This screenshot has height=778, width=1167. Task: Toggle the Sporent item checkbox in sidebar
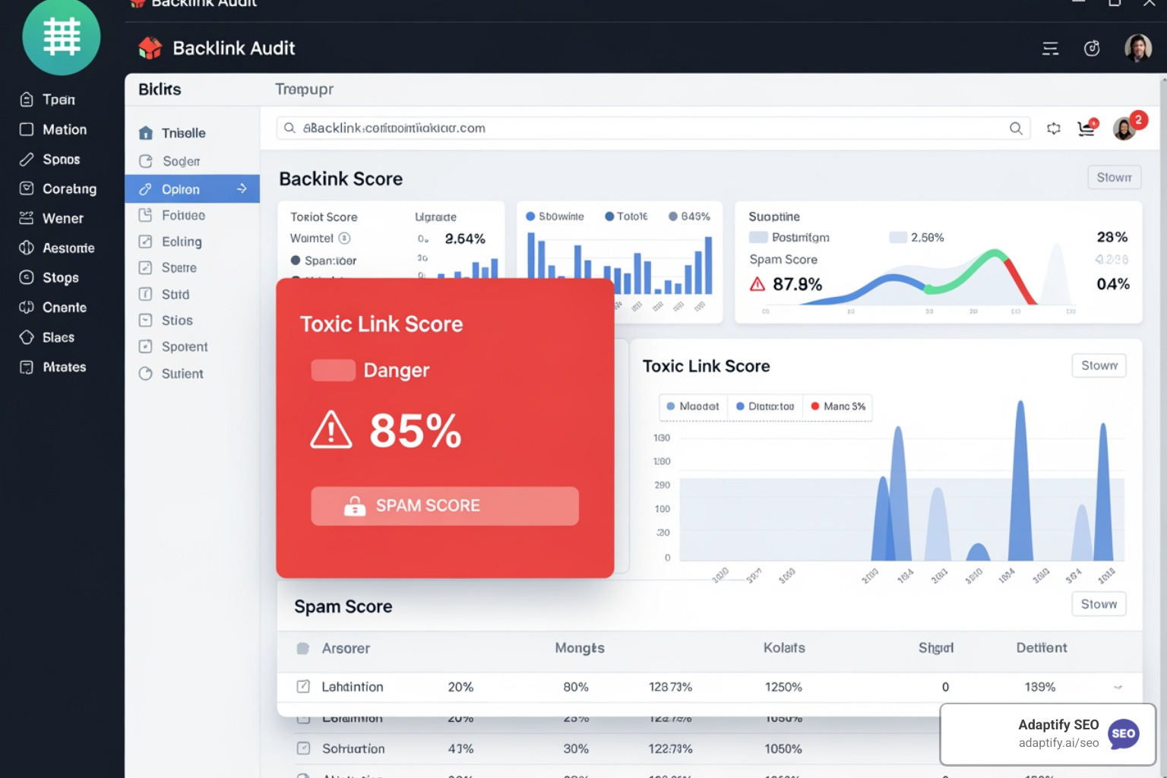pos(146,346)
